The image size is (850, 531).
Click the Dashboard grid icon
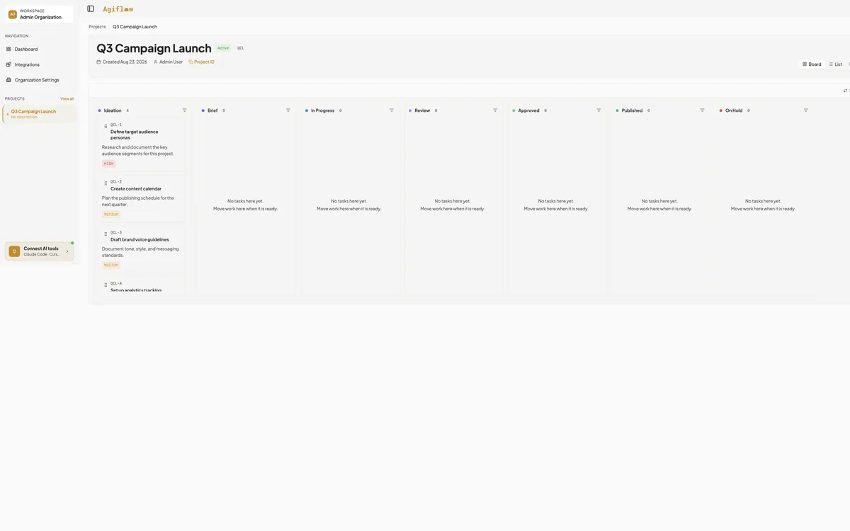[x=8, y=49]
